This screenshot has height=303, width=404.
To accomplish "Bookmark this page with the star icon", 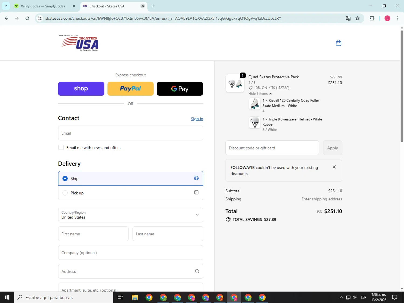I will (357, 18).
